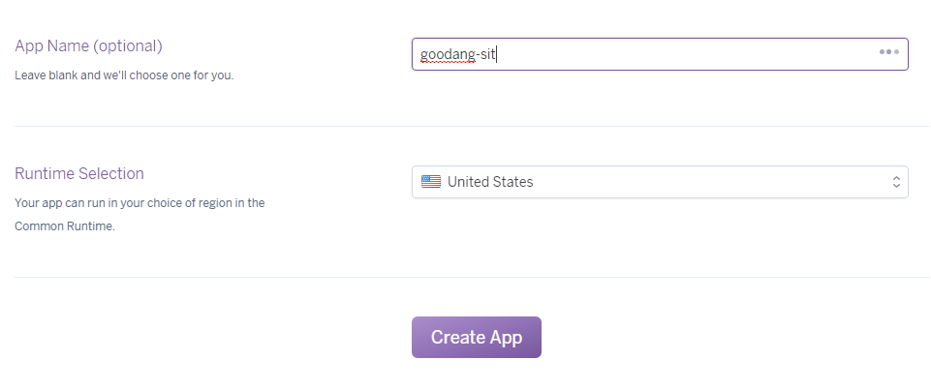The height and width of the screenshot is (390, 931).
Task: Click the United States flag icon
Action: pos(431,182)
